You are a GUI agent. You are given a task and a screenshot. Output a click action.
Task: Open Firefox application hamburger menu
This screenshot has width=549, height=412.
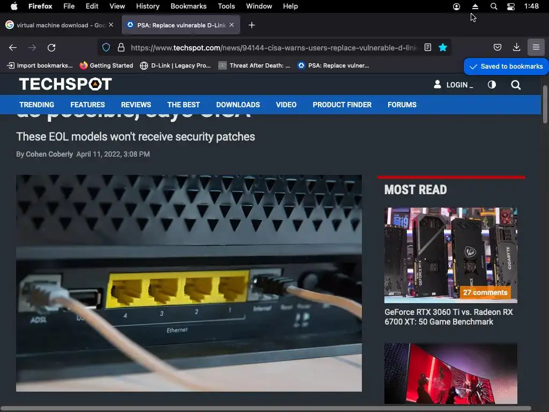pos(536,47)
